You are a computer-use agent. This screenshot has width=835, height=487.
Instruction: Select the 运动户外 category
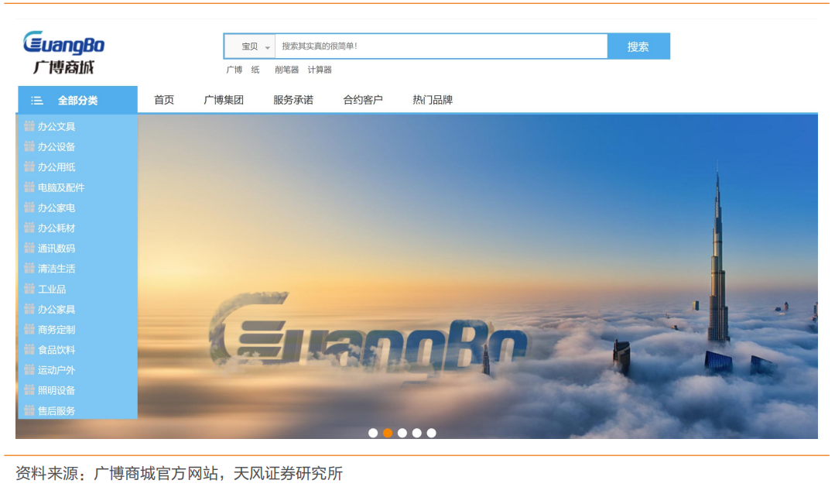pyautogui.click(x=56, y=370)
